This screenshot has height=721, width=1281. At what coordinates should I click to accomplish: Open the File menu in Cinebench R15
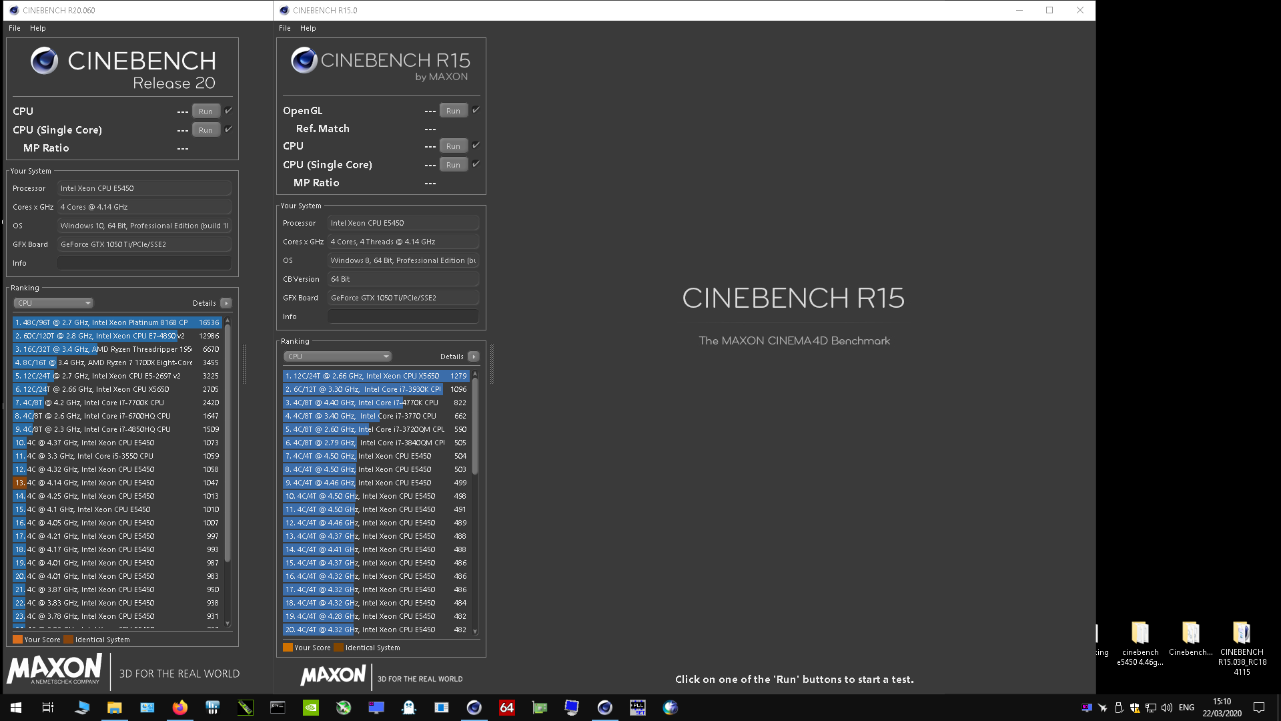(285, 28)
